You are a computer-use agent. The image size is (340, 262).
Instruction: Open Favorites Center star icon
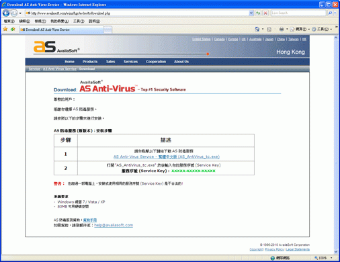tap(5, 29)
